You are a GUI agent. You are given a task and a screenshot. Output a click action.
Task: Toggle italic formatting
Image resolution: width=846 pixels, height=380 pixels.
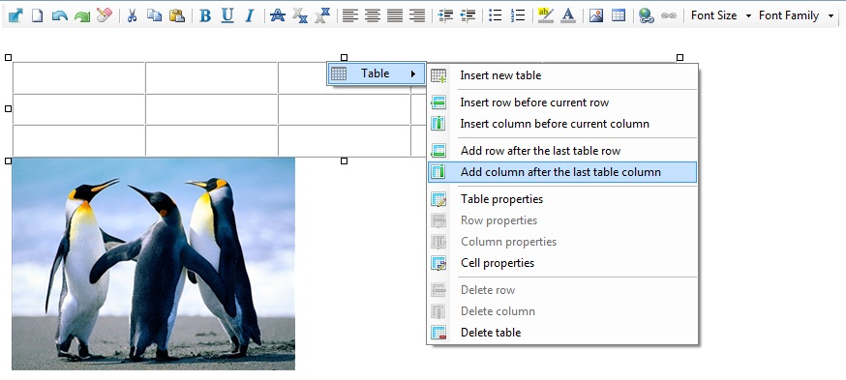250,15
